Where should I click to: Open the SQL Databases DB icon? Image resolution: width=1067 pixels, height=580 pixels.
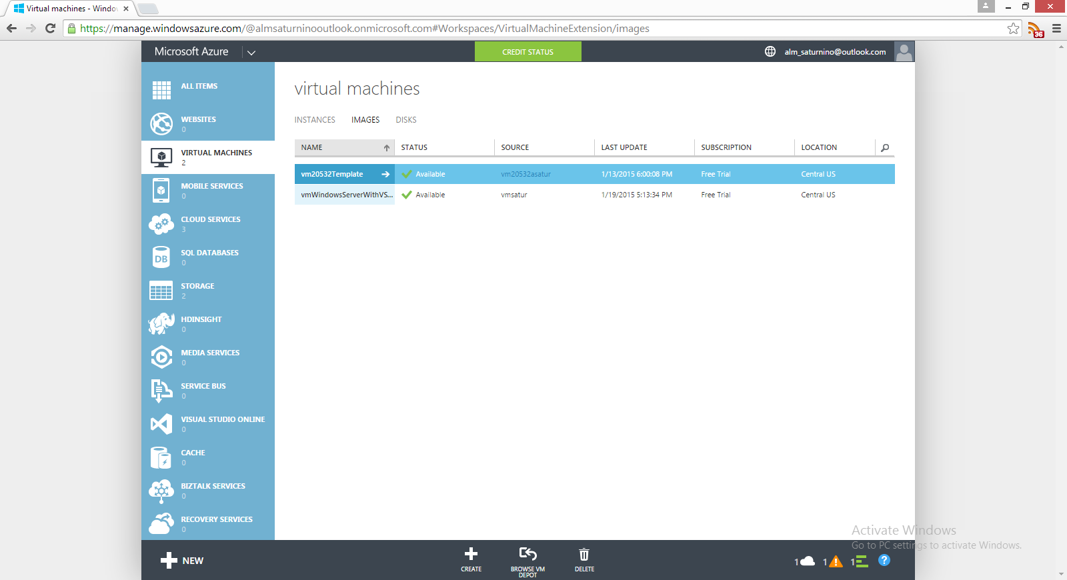pyautogui.click(x=161, y=257)
